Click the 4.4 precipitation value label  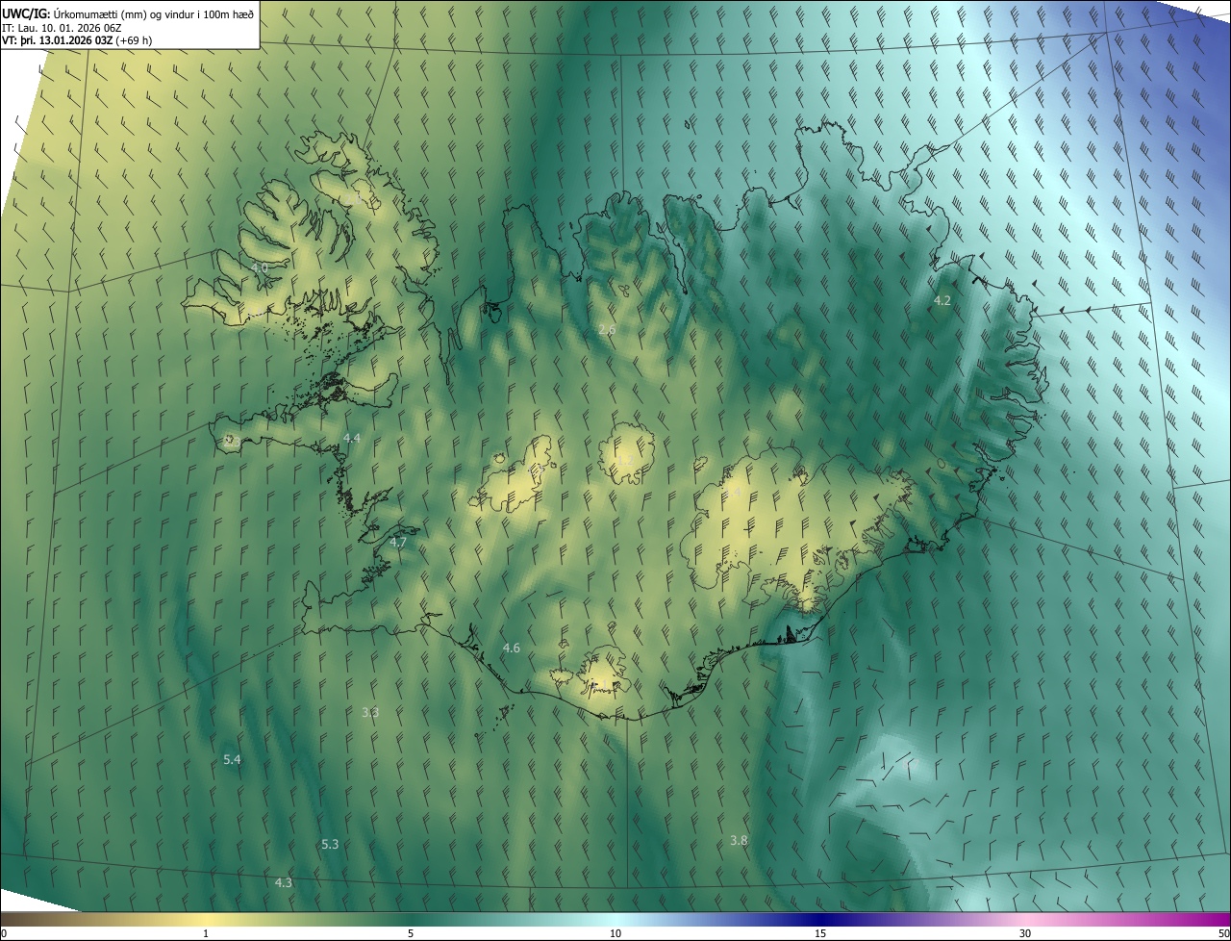point(352,439)
